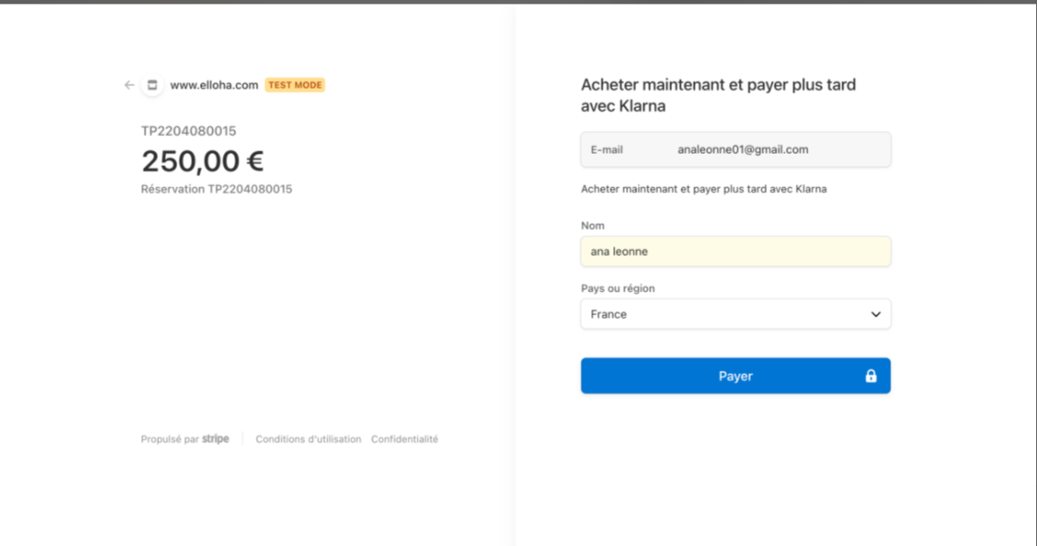Click the lock icon on the Payer button
1037x546 pixels.
click(x=871, y=376)
